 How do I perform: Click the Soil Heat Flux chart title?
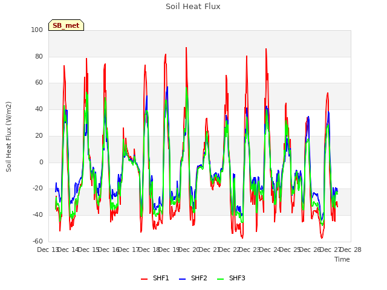193,7
